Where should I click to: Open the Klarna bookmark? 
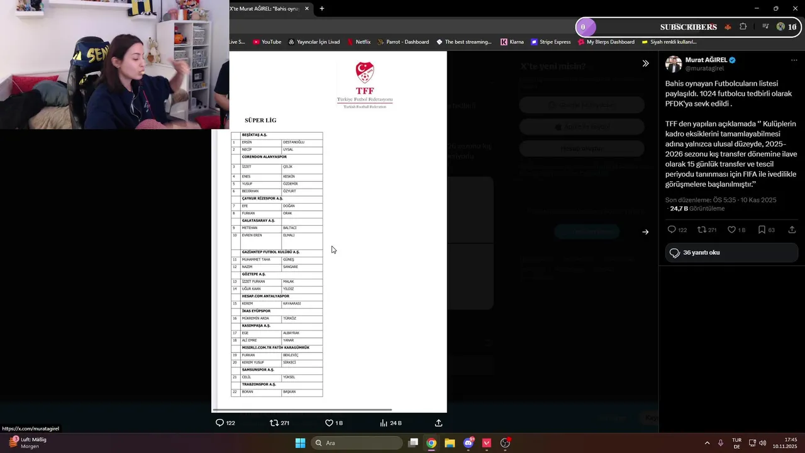[x=512, y=42]
